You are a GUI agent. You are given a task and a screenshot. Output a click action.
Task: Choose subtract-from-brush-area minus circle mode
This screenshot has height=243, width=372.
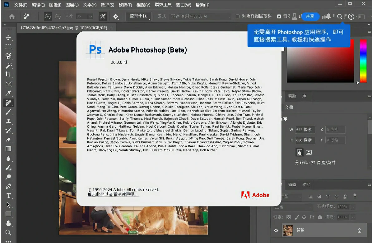(x=58, y=17)
